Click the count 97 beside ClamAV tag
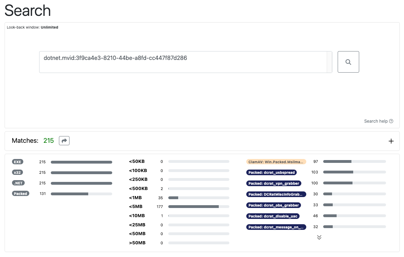Screen dimensions: 404x257 tap(316, 161)
